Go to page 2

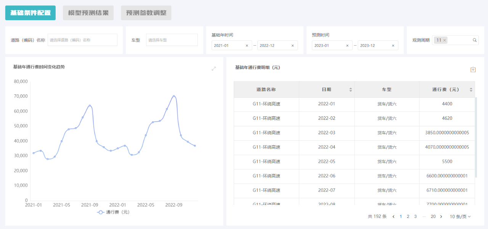pos(408,216)
